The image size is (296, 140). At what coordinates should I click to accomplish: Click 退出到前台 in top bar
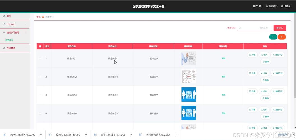coord(272,6)
